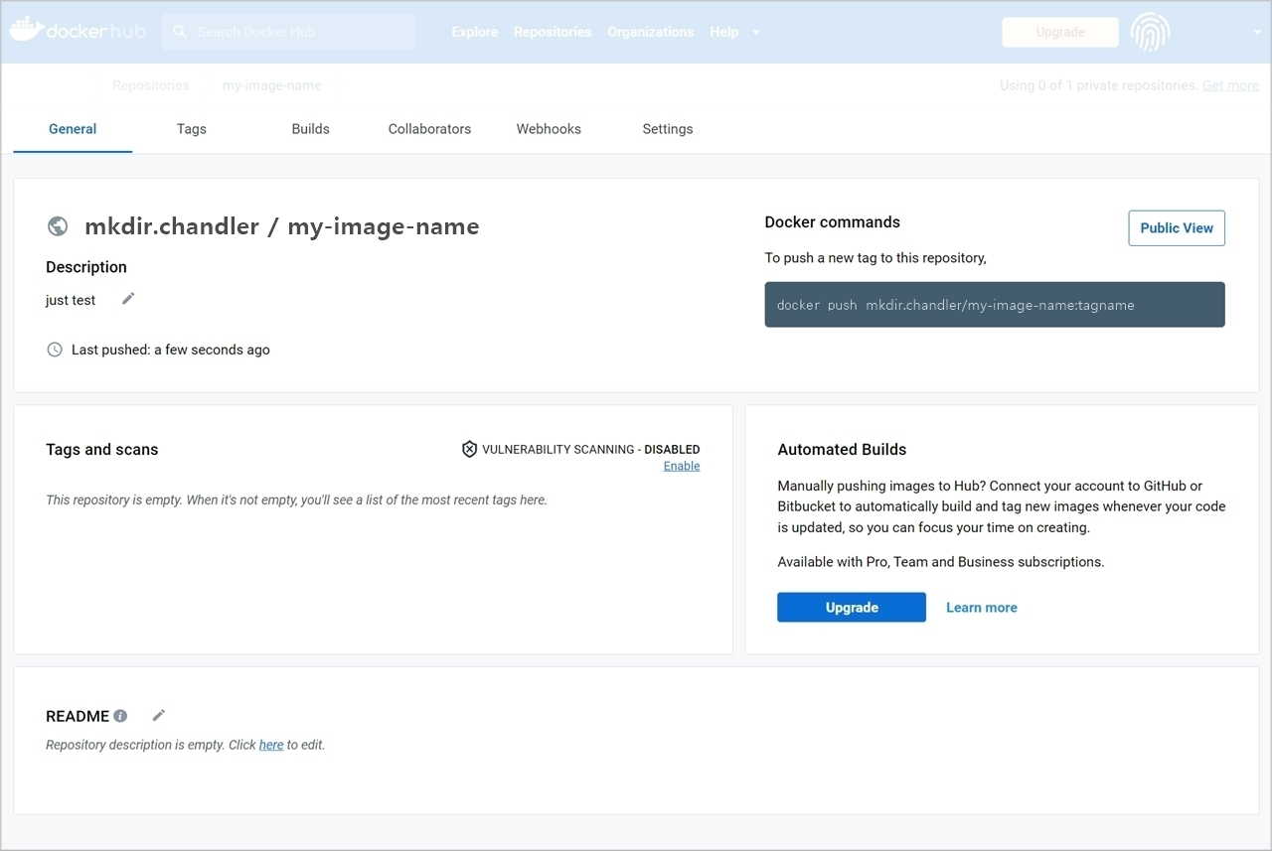Click the Upgrade button in the header
This screenshot has width=1272, height=851.
point(1060,32)
